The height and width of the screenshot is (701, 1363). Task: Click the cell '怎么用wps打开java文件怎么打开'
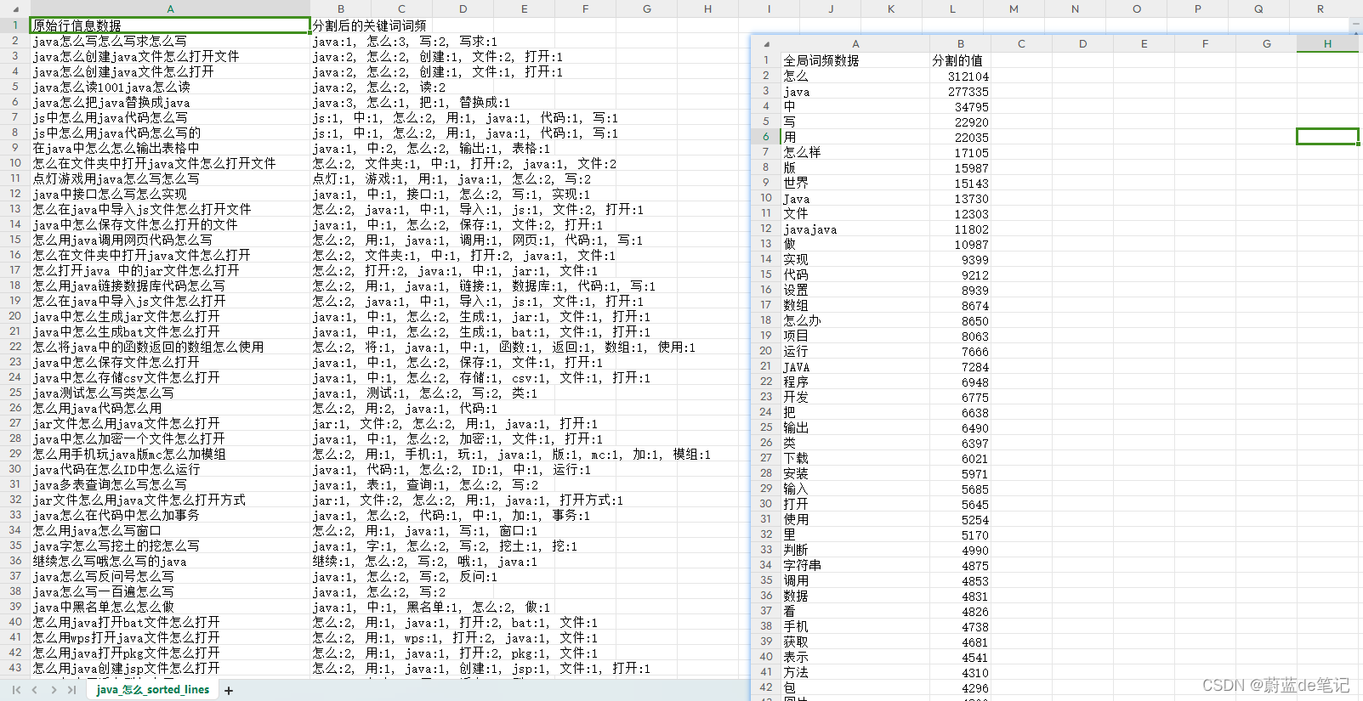[170, 637]
